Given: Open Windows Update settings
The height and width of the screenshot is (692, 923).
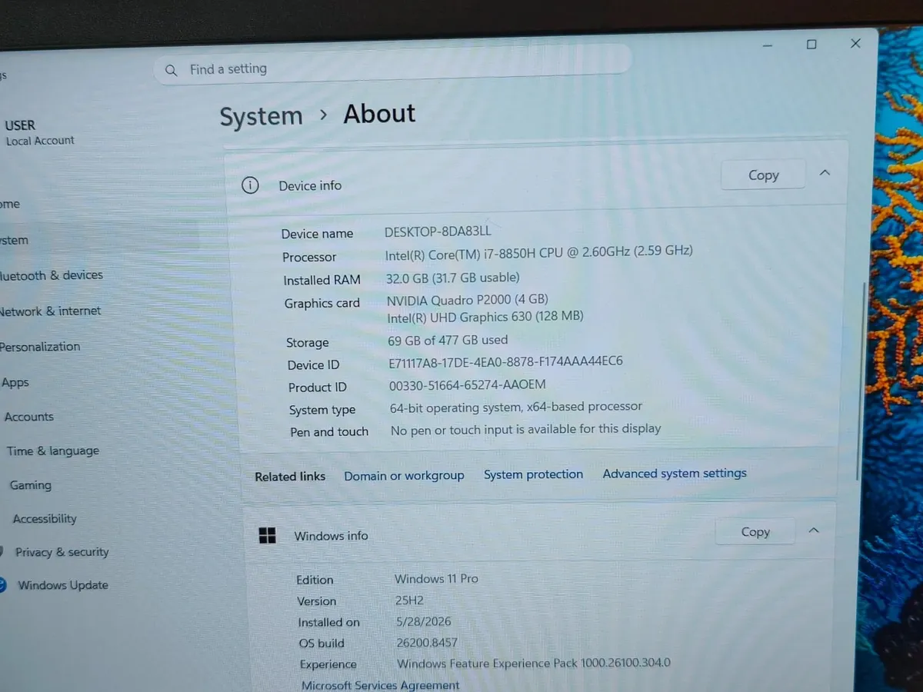Looking at the screenshot, I should pos(63,585).
